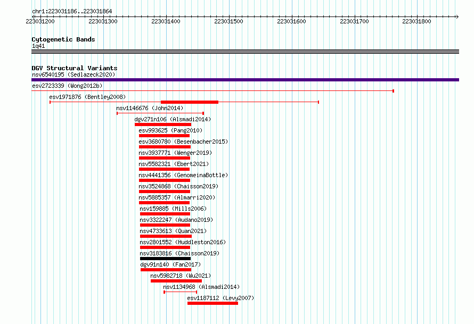This screenshot has height=324, width=474.
Task: Select the red bar under dgv271n106
Action: click(x=163, y=124)
